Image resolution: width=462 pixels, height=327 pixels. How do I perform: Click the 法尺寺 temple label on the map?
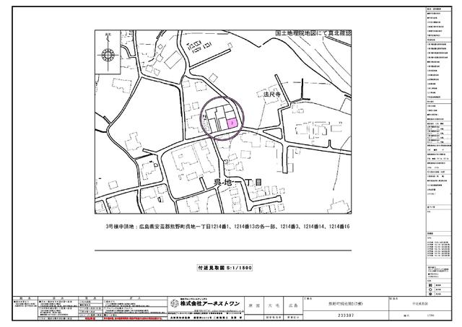(271, 95)
